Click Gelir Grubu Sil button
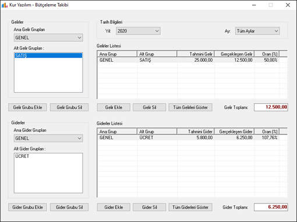The width and height of the screenshot is (297, 222). pos(69,107)
